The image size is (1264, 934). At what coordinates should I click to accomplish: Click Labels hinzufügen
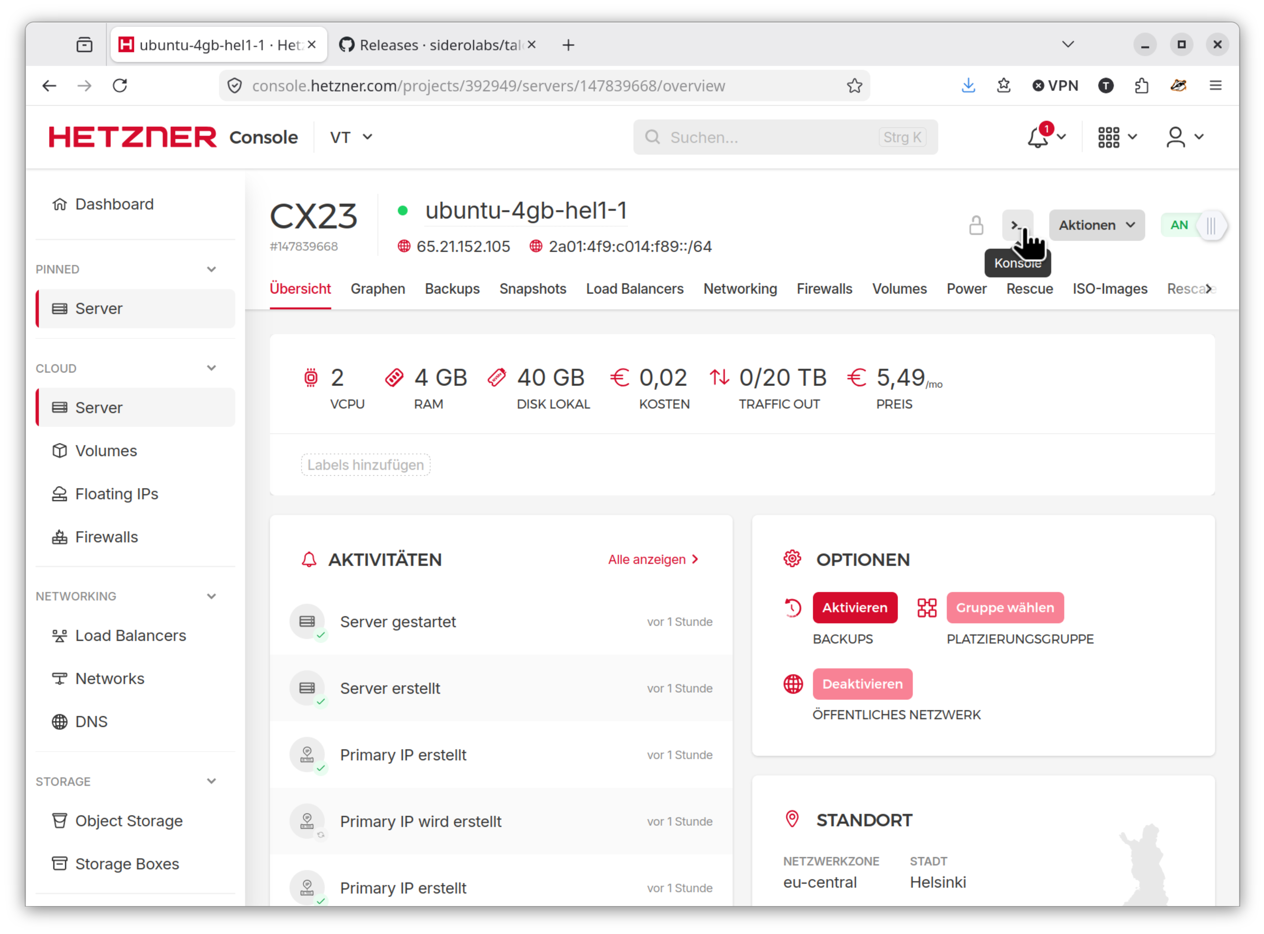click(366, 465)
